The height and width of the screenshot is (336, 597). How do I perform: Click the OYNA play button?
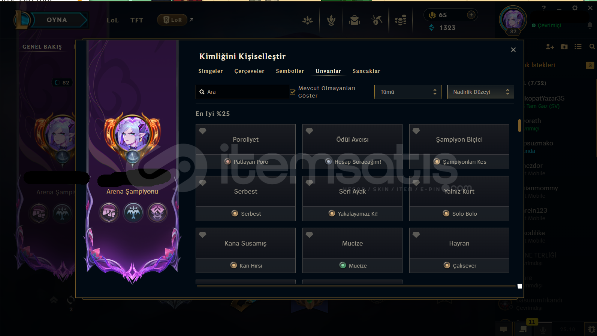[x=57, y=20]
